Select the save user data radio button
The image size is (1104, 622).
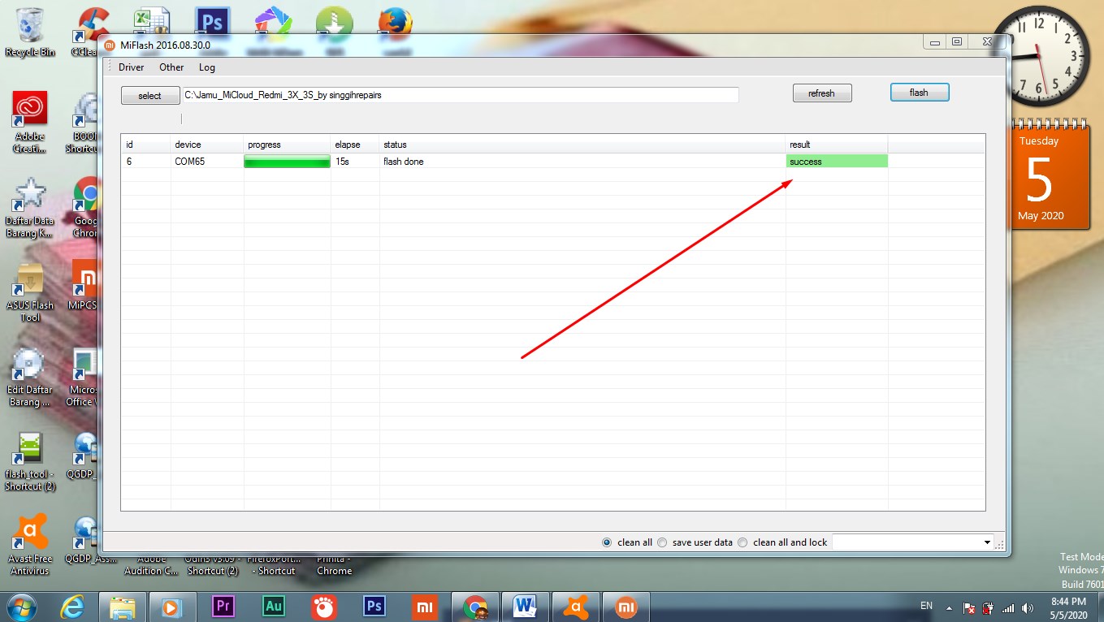[662, 542]
